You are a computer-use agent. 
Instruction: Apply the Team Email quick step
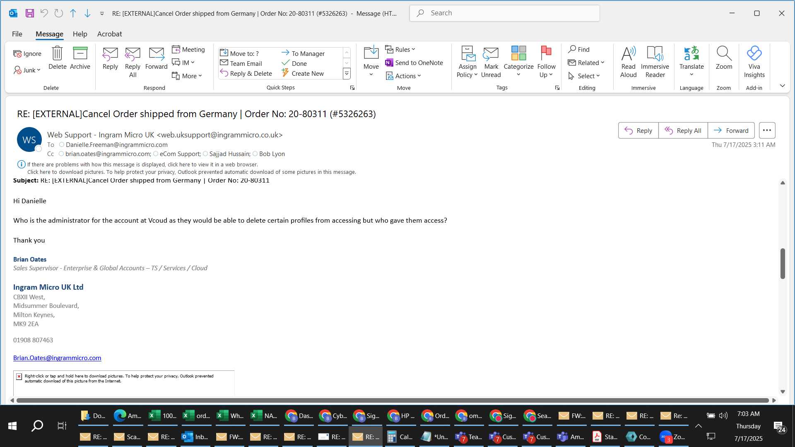point(241,63)
